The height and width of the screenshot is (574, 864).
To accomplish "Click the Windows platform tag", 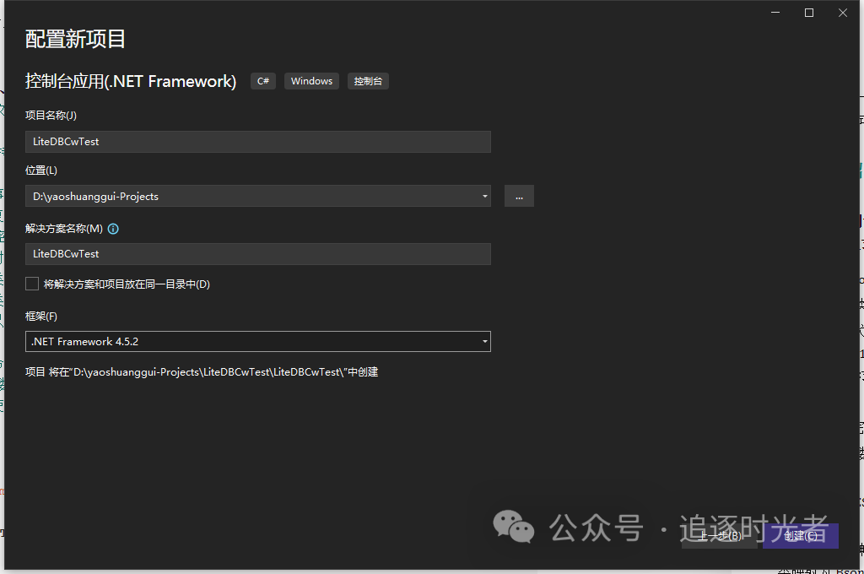I will (x=311, y=81).
